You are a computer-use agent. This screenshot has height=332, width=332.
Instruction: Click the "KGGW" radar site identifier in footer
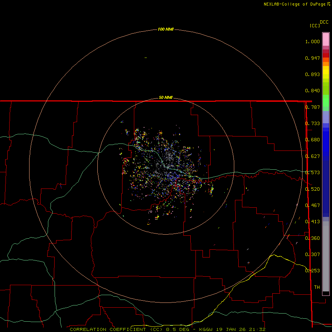point(206,329)
